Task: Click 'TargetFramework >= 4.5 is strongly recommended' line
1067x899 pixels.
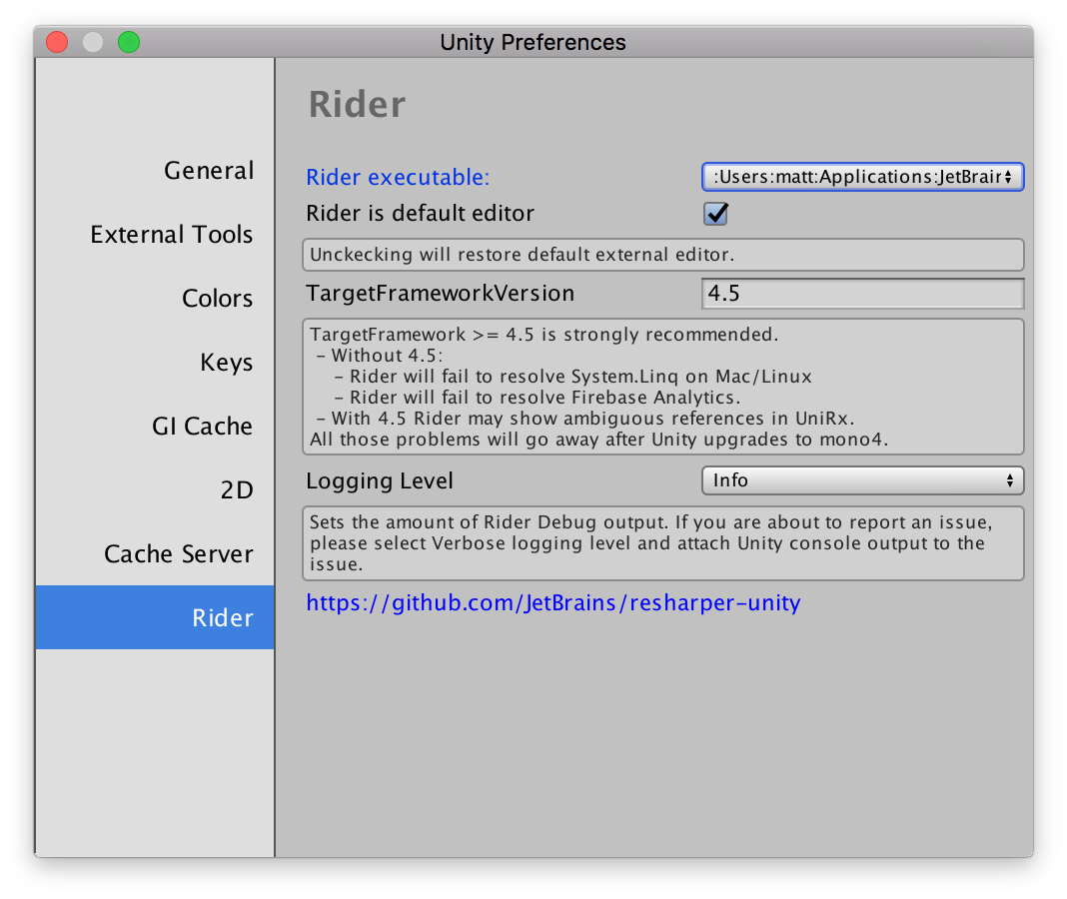Action: pyautogui.click(x=543, y=335)
